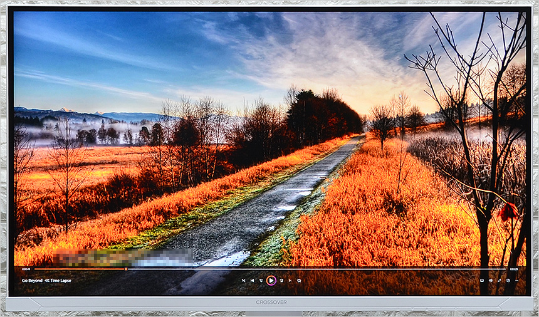The width and height of the screenshot is (539, 317).
Task: Click the Go Beyond 4K Time Lapse title
Action: (x=46, y=281)
